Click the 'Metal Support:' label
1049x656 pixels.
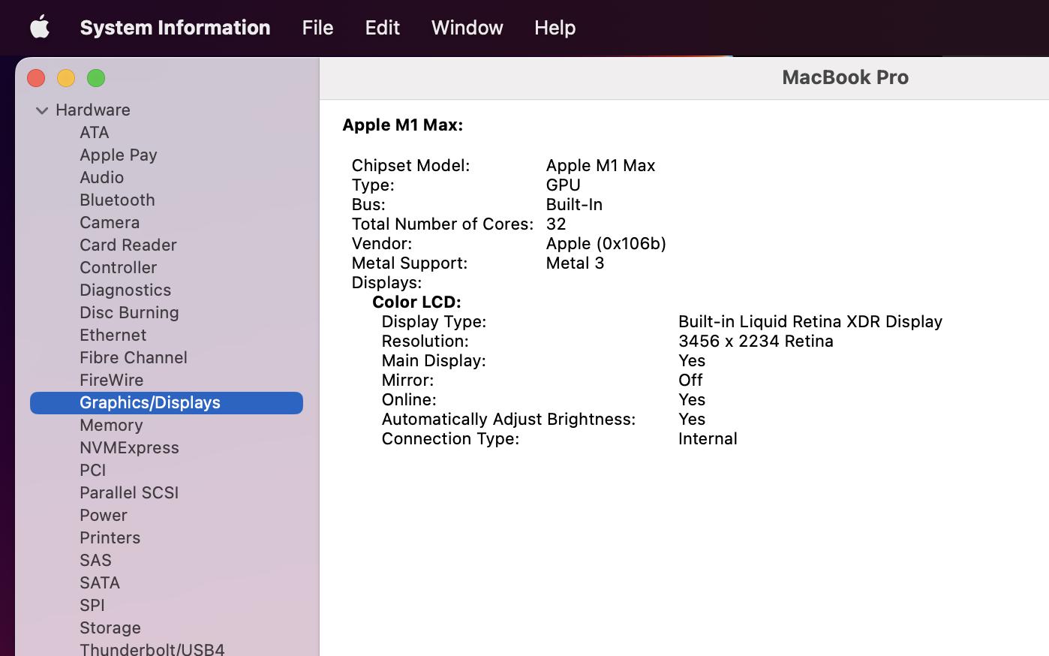pos(409,263)
